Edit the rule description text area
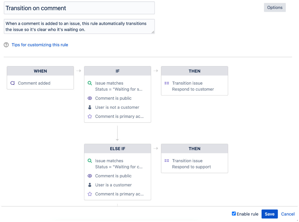299x222 pixels. pos(79,26)
